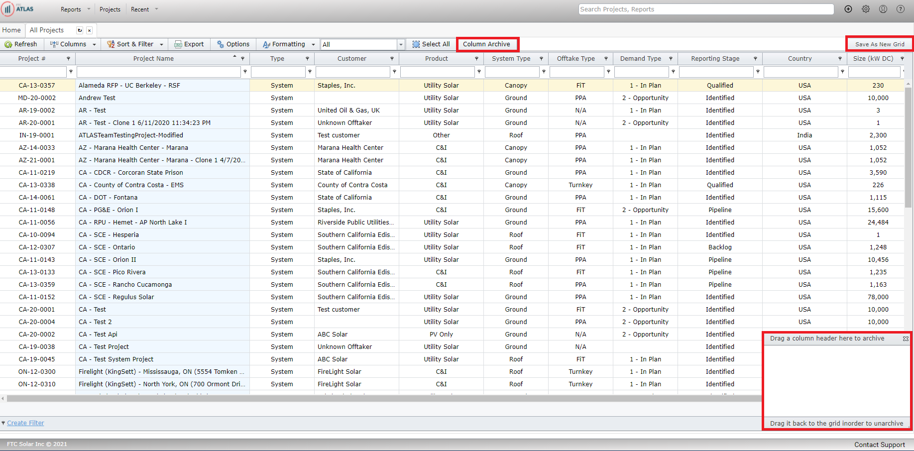This screenshot has height=451, width=914.
Task: Click the funnel beside the Project # filter box
Action: (x=71, y=72)
